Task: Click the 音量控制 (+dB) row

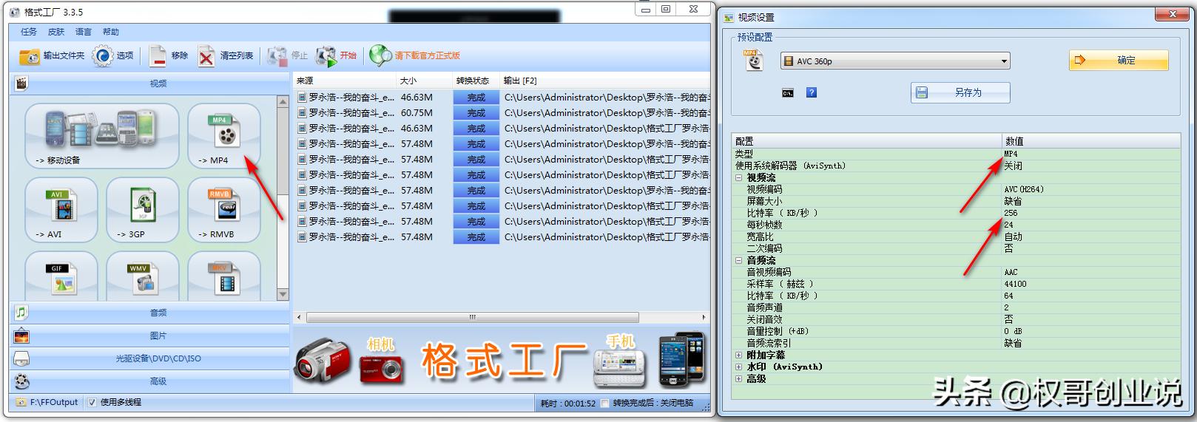Action: [957, 331]
